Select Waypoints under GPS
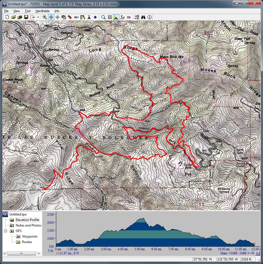This screenshot has width=263, height=264. pyautogui.click(x=30, y=236)
